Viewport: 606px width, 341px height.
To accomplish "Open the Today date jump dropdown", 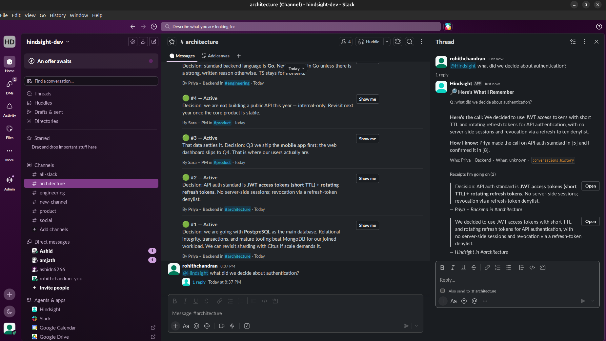I will (x=296, y=69).
